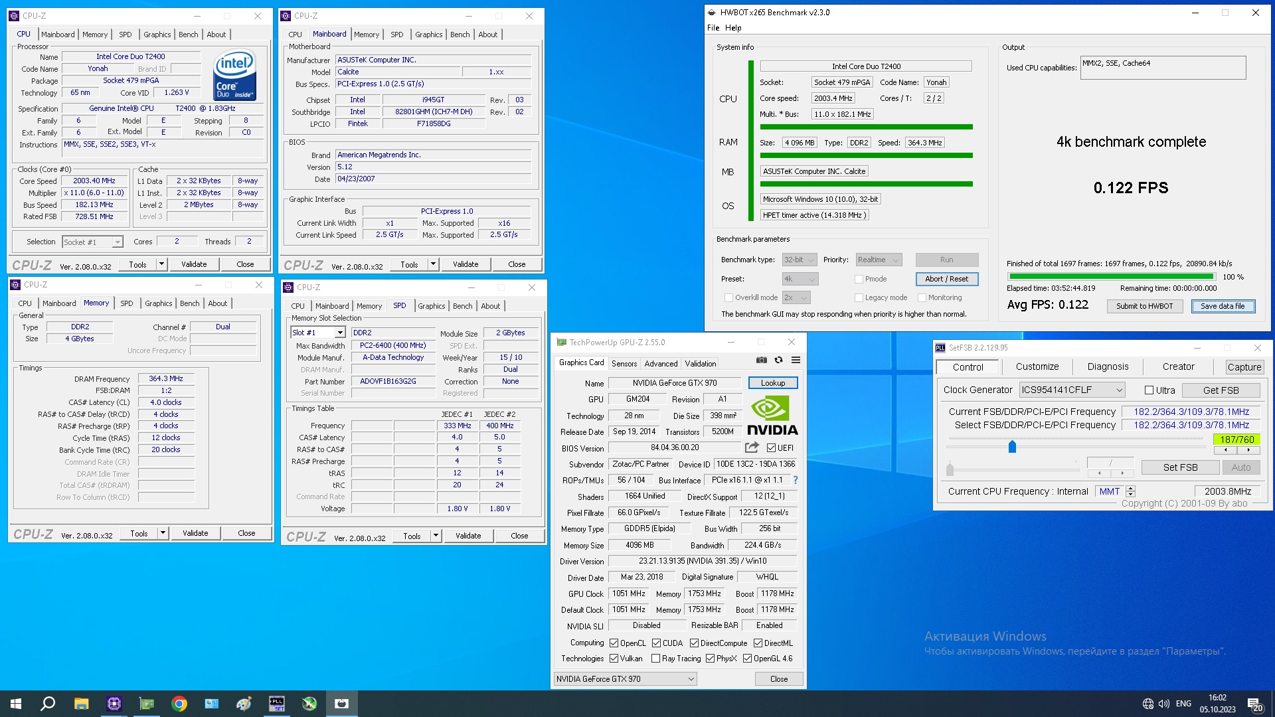Image resolution: width=1275 pixels, height=717 pixels.
Task: Expand Tools dropdown arrow in CPU-Z Mainboard window
Action: click(x=433, y=264)
